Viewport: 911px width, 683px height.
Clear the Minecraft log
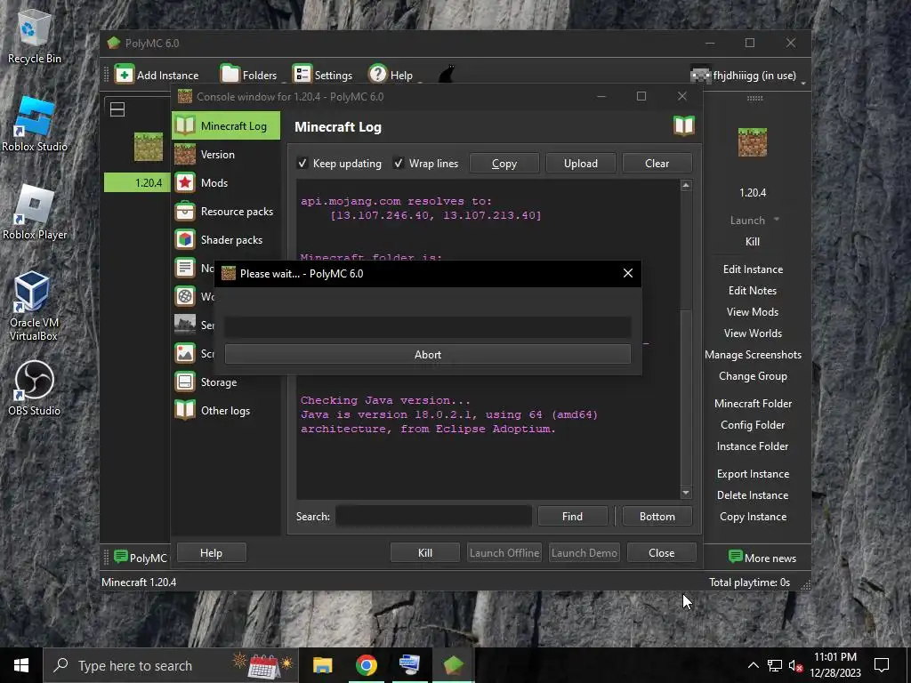(x=657, y=164)
